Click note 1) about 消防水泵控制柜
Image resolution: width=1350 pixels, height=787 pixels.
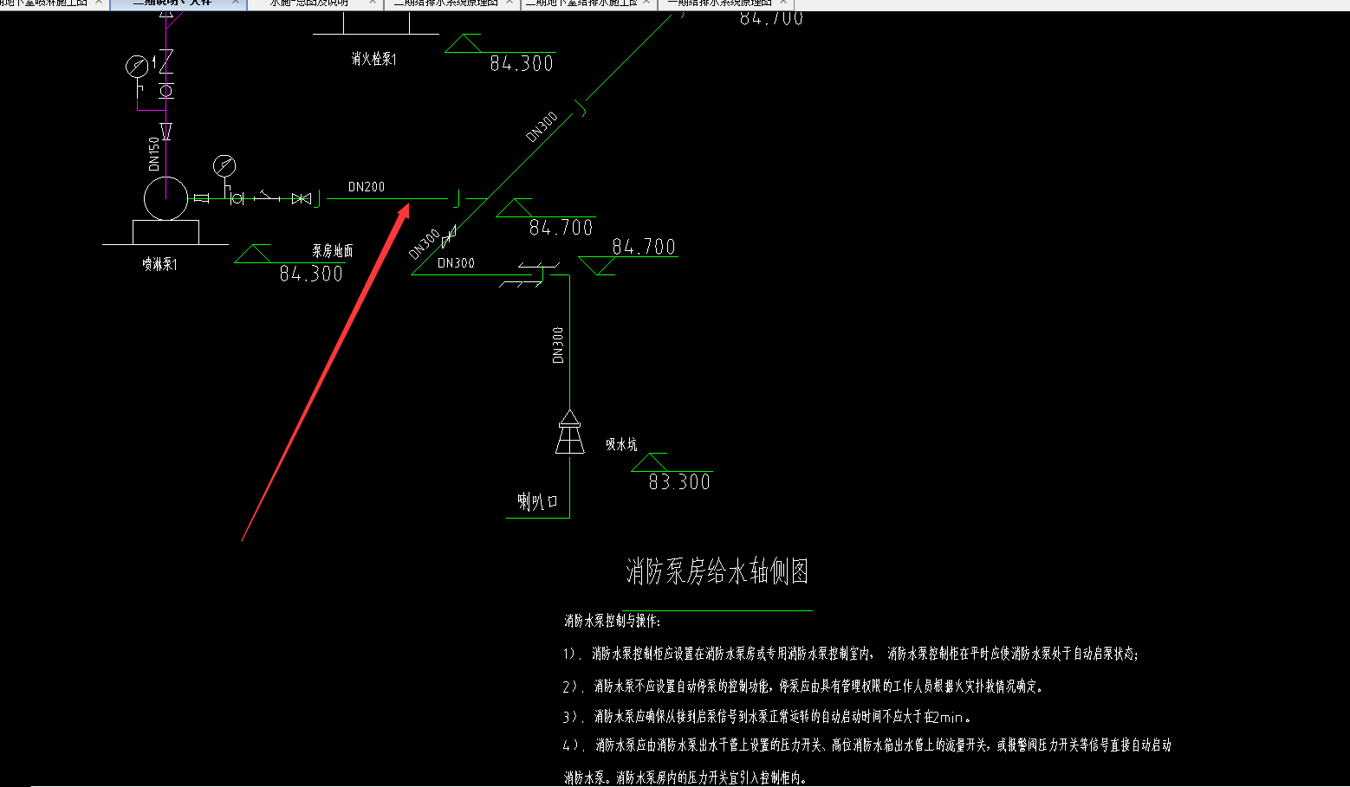[851, 654]
